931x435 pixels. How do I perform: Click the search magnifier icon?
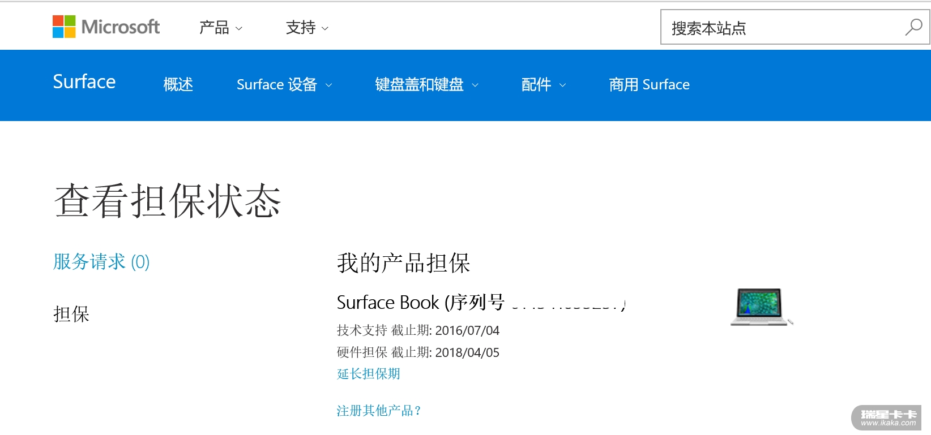(913, 27)
